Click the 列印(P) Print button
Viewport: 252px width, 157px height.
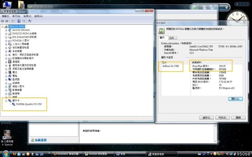click(222, 118)
